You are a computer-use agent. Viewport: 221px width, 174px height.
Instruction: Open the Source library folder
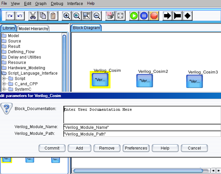pos(11,41)
